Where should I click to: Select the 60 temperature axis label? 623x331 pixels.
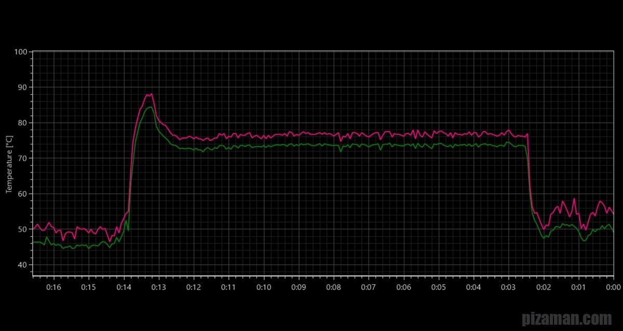[x=23, y=194]
